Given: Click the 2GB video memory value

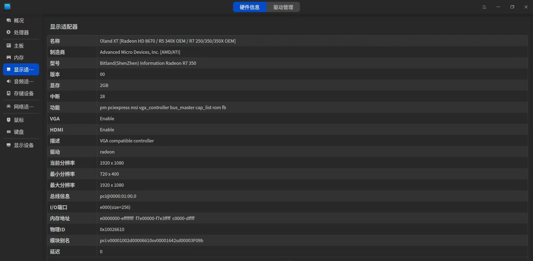Looking at the screenshot, I should click(x=104, y=85).
